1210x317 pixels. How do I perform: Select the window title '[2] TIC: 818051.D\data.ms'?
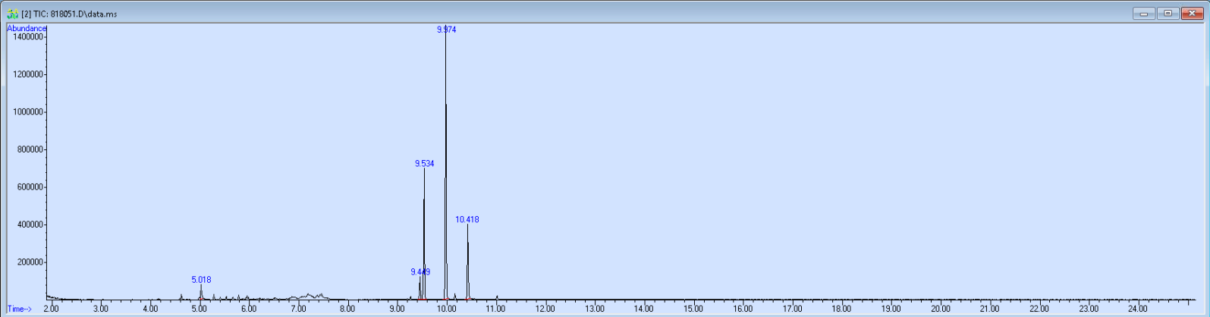69,14
